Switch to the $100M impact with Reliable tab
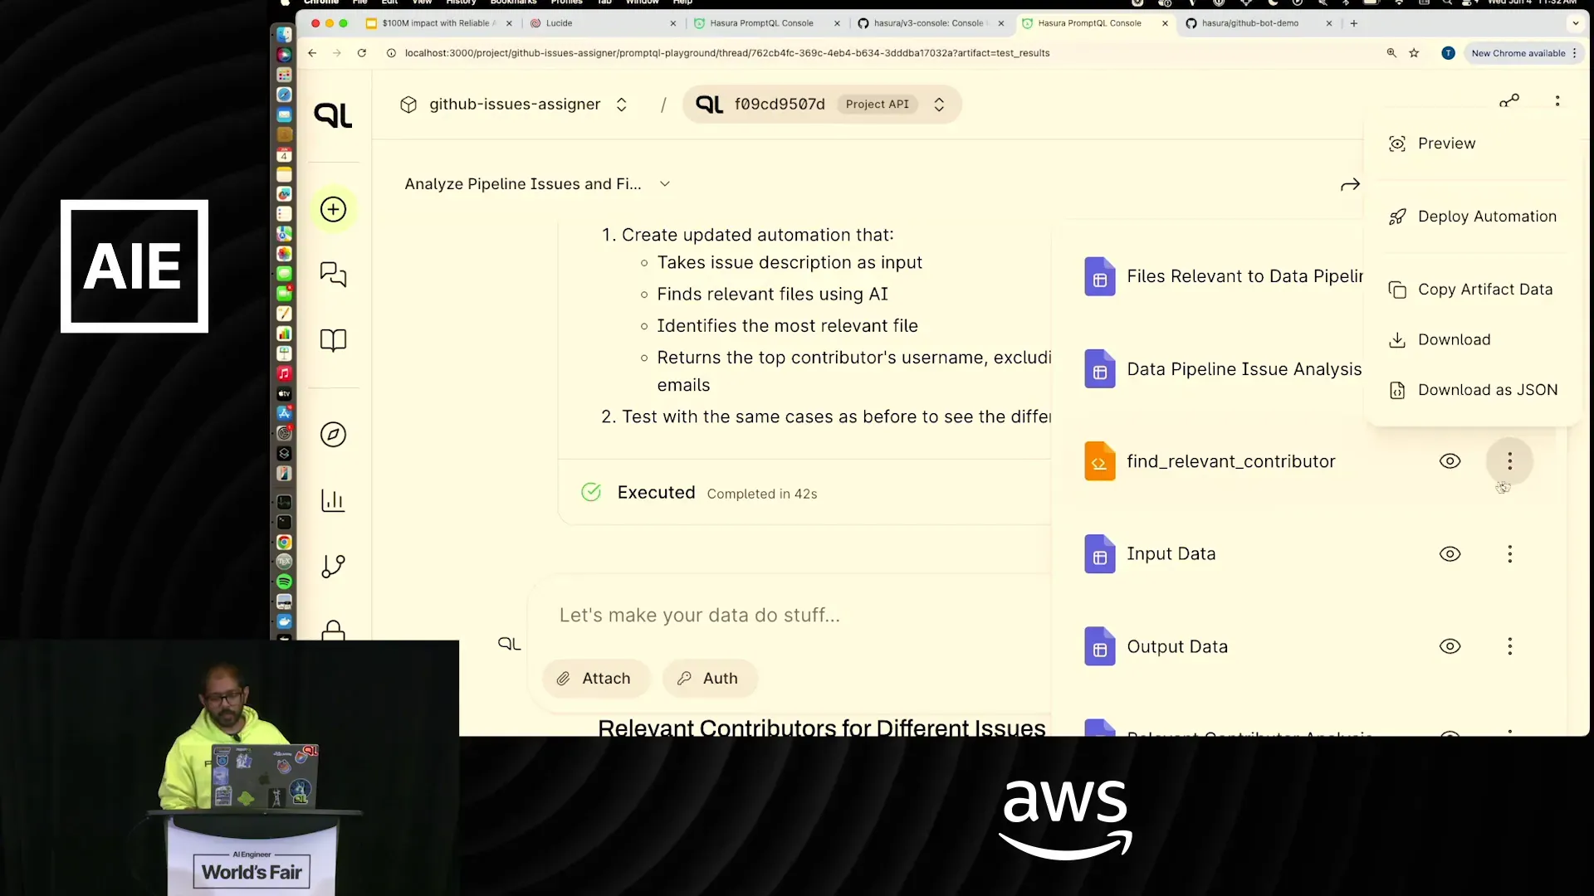Viewport: 1594px width, 896px height. pyautogui.click(x=438, y=23)
